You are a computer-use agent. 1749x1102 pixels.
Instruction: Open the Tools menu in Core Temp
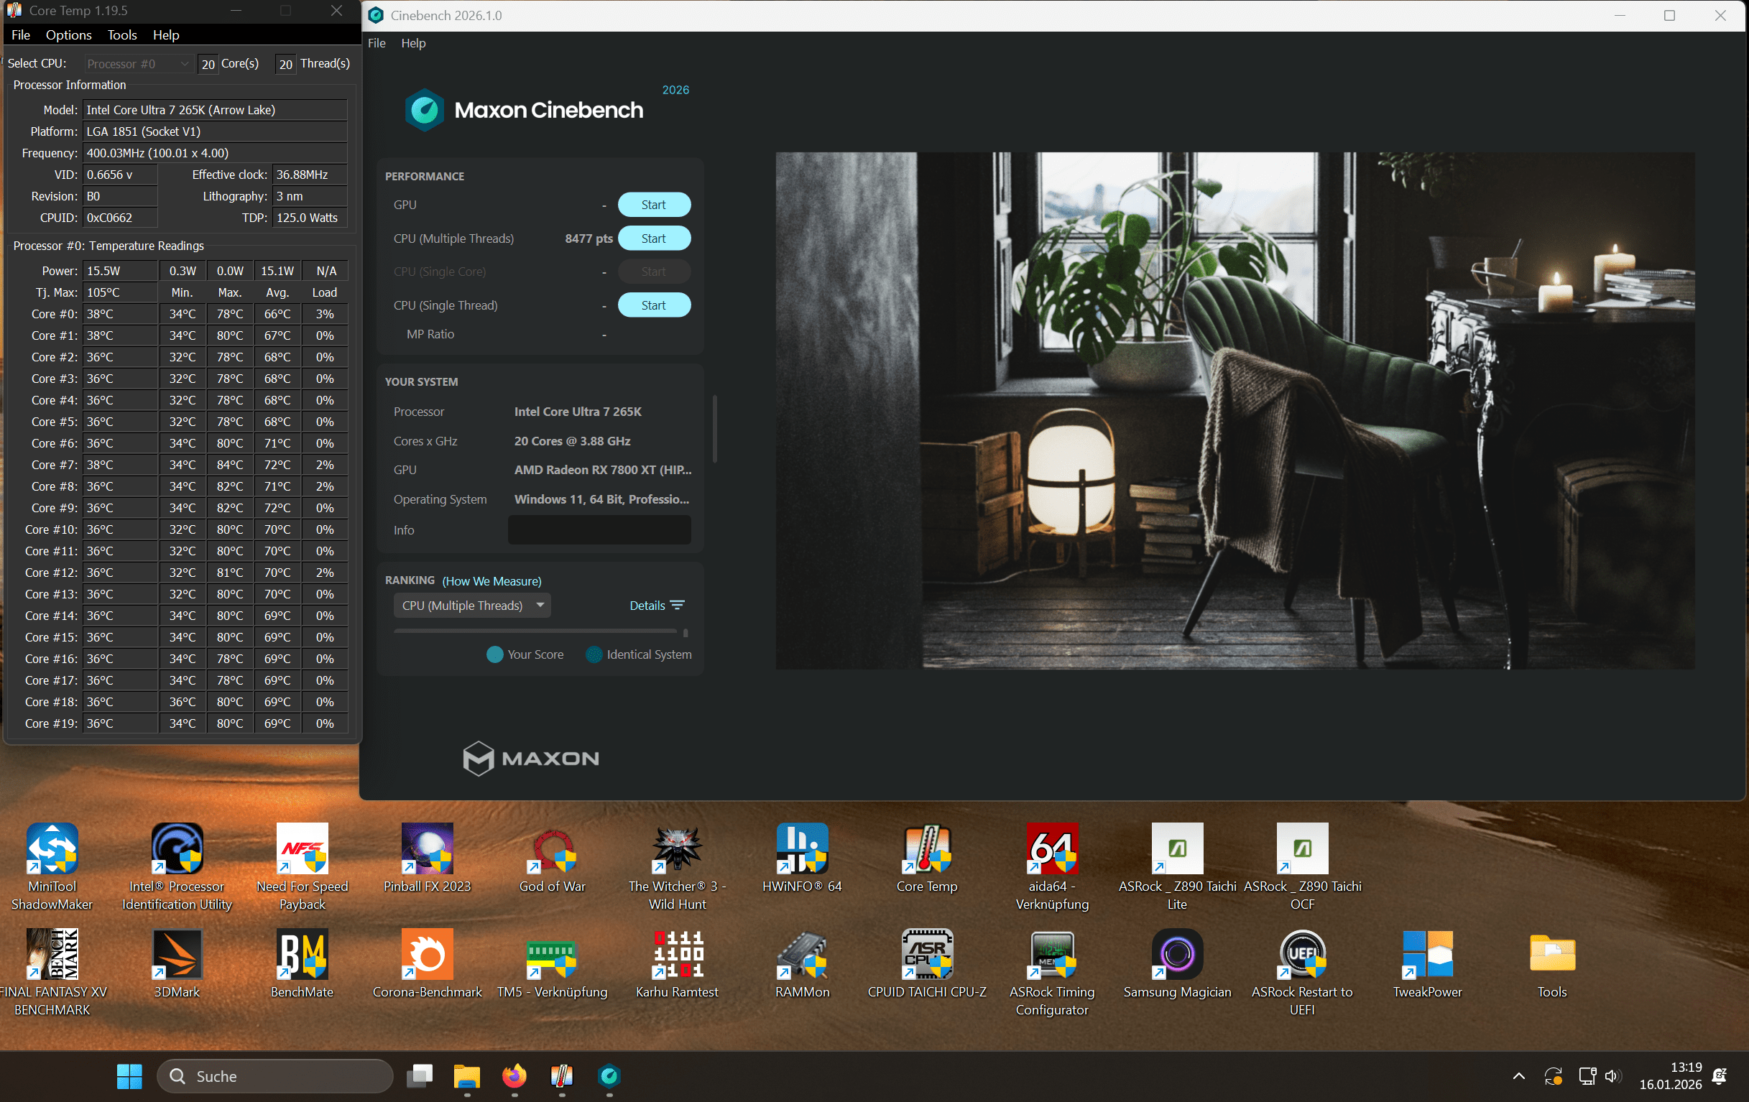click(x=121, y=35)
